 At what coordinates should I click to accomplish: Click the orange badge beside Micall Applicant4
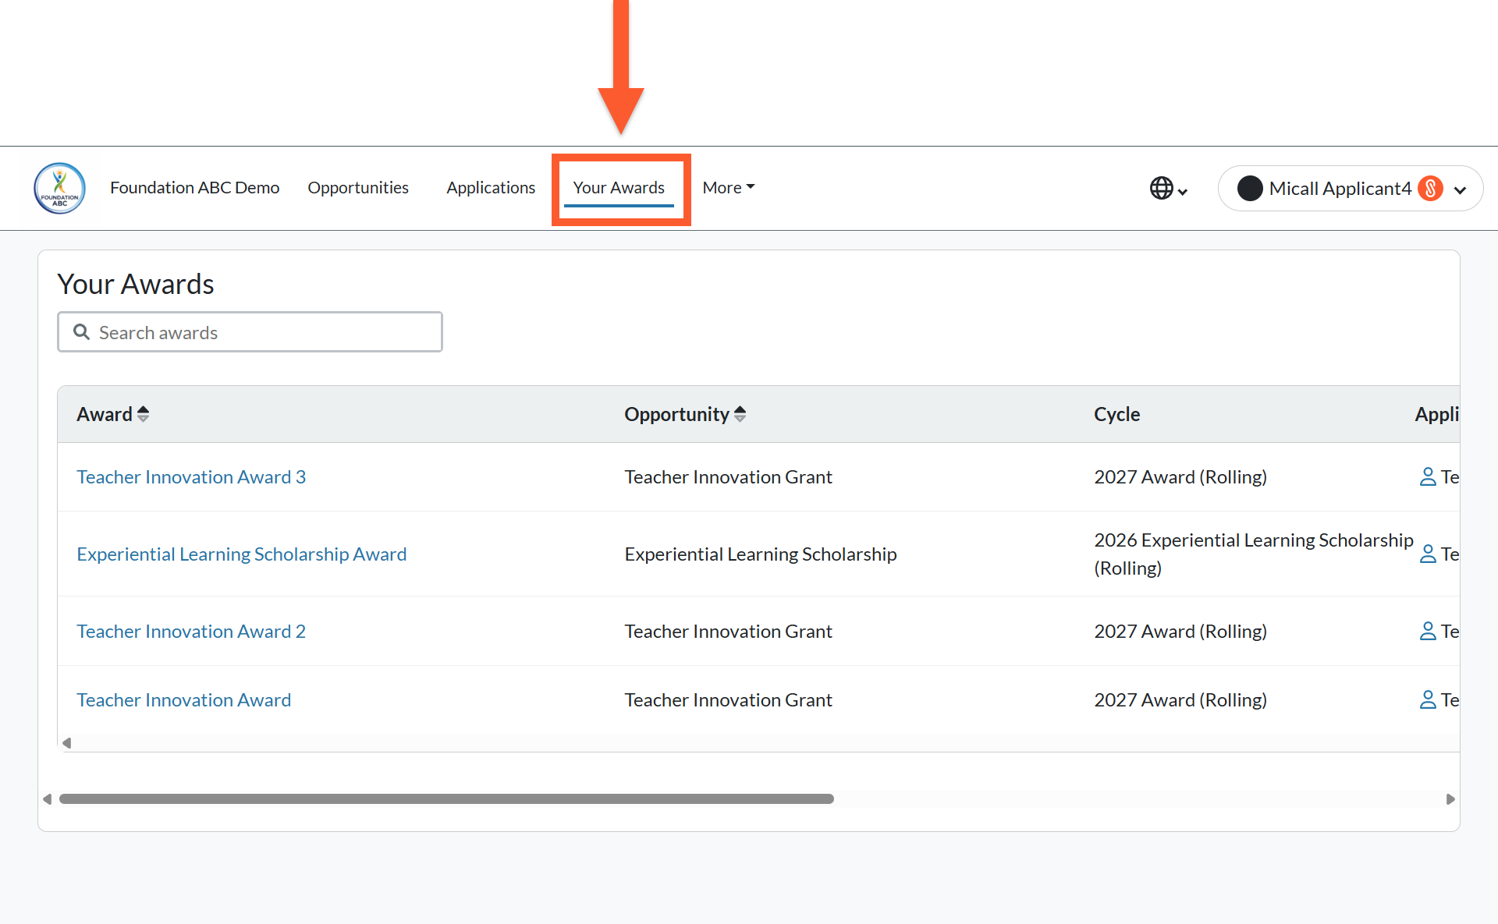click(1430, 188)
